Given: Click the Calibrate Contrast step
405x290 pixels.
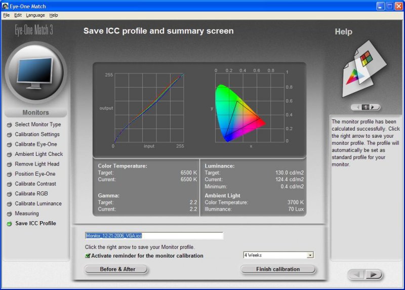Looking at the screenshot, I should tap(35, 184).
